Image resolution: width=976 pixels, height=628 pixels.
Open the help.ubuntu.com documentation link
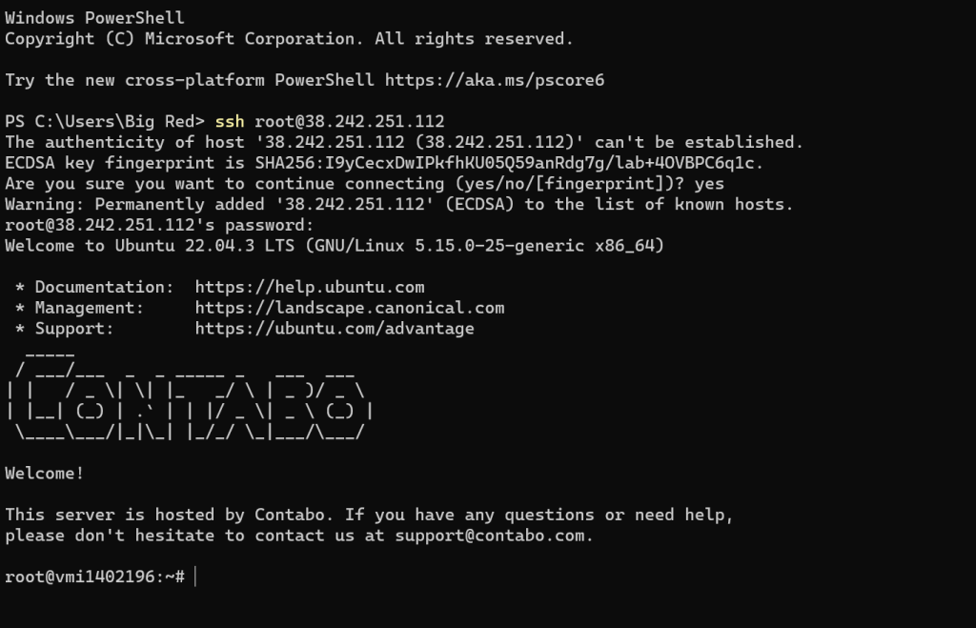click(310, 287)
